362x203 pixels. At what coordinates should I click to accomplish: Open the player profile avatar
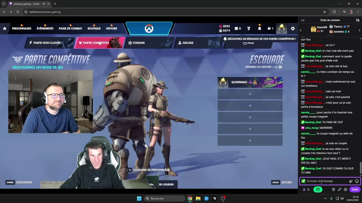pos(282,28)
